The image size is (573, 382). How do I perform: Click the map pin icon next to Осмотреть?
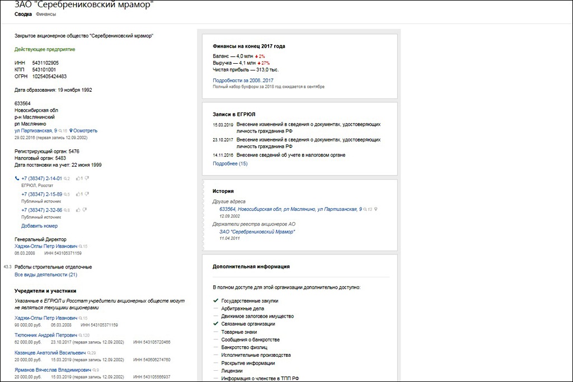point(71,131)
